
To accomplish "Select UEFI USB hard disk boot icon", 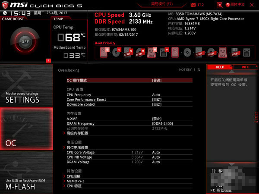I will pos(128,52).
